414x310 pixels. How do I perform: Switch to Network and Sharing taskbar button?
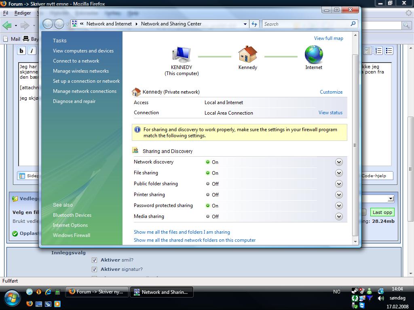pyautogui.click(x=162, y=292)
